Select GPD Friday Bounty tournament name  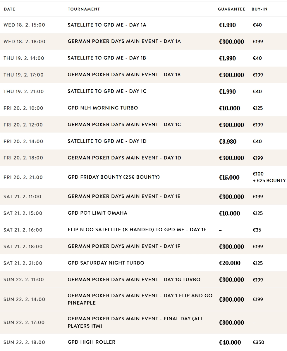coord(114,177)
